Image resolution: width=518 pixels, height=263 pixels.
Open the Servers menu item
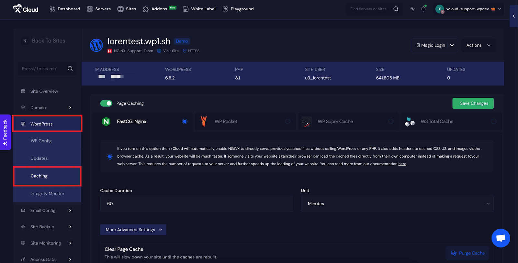[x=99, y=9]
